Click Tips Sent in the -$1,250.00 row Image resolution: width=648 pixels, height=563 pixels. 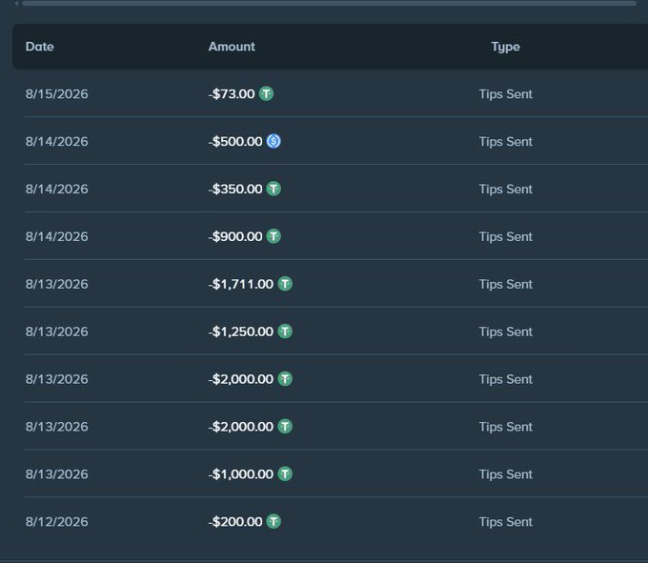(x=505, y=332)
